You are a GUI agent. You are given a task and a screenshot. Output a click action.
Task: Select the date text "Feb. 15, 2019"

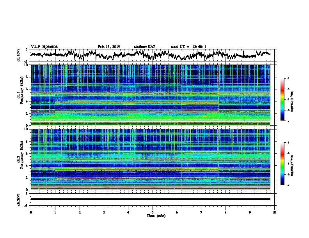(109, 47)
